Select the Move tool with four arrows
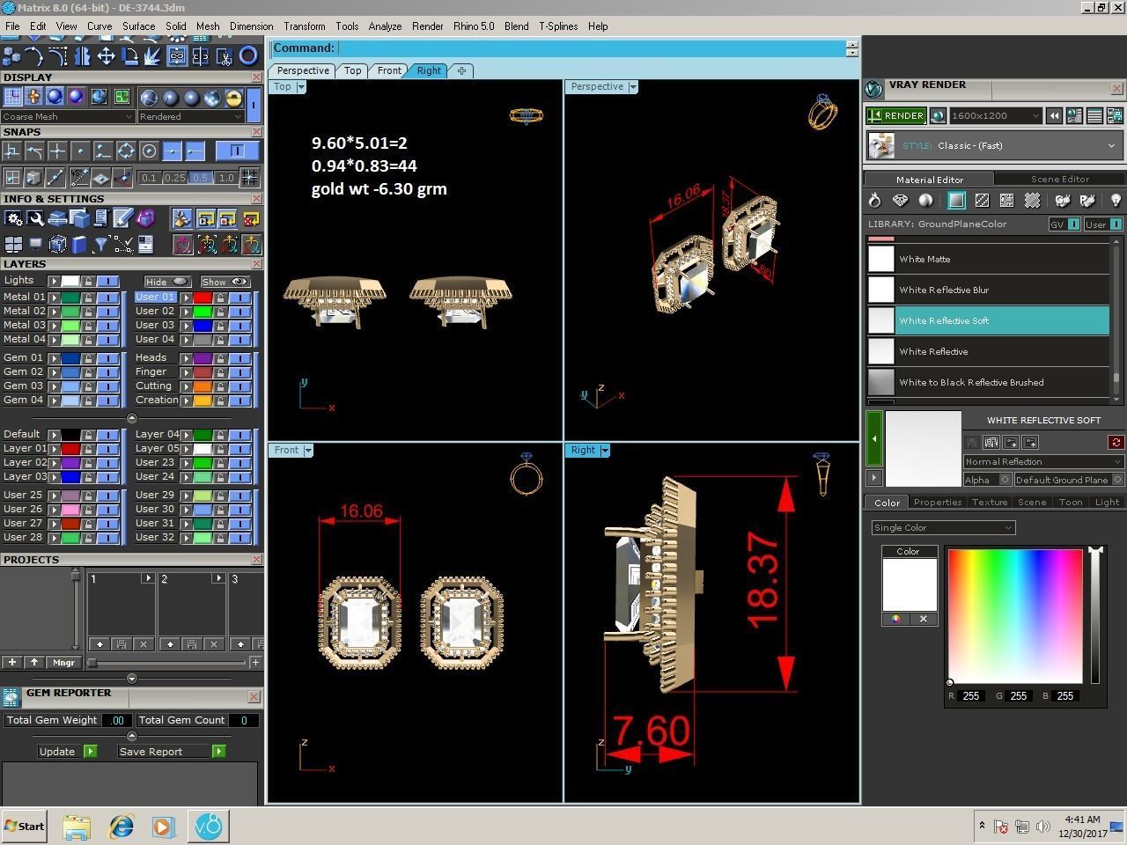Image resolution: width=1127 pixels, height=845 pixels. [106, 56]
